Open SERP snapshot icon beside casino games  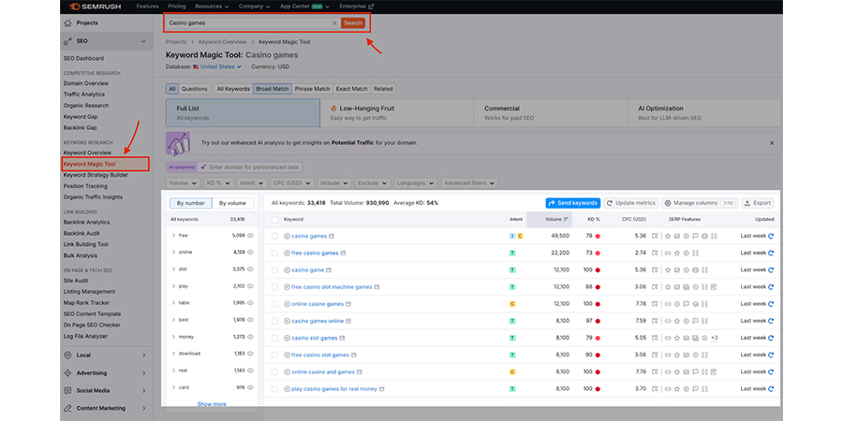332,237
